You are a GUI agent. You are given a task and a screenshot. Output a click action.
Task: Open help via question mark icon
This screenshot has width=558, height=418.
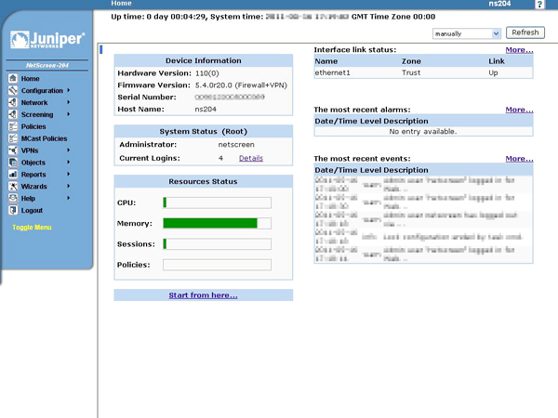(x=539, y=5)
